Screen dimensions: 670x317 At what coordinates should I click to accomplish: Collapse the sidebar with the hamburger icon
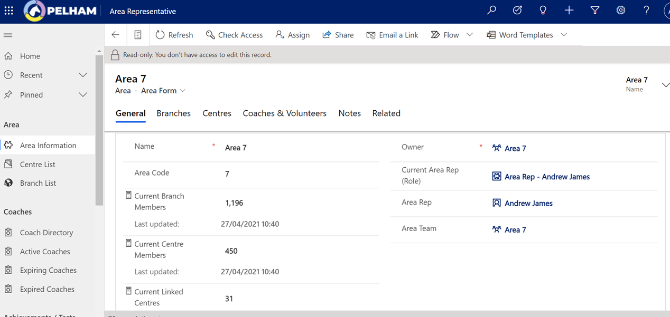point(7,35)
